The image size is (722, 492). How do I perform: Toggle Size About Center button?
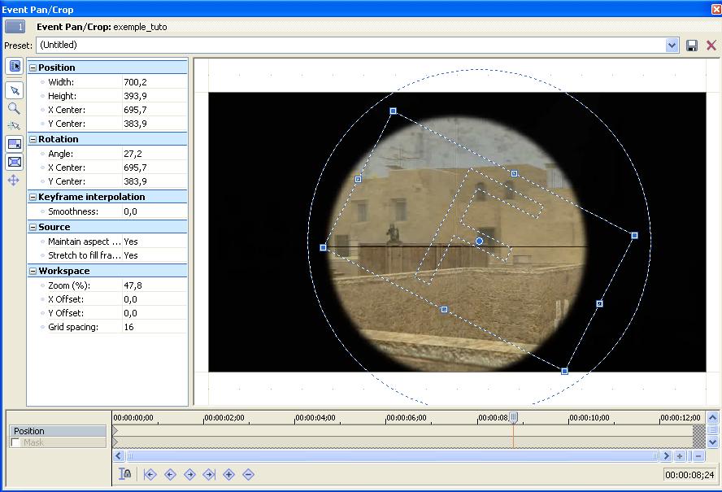tap(15, 162)
